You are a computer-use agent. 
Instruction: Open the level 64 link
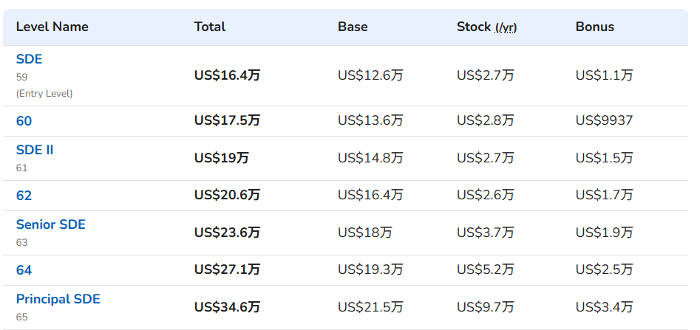click(24, 270)
